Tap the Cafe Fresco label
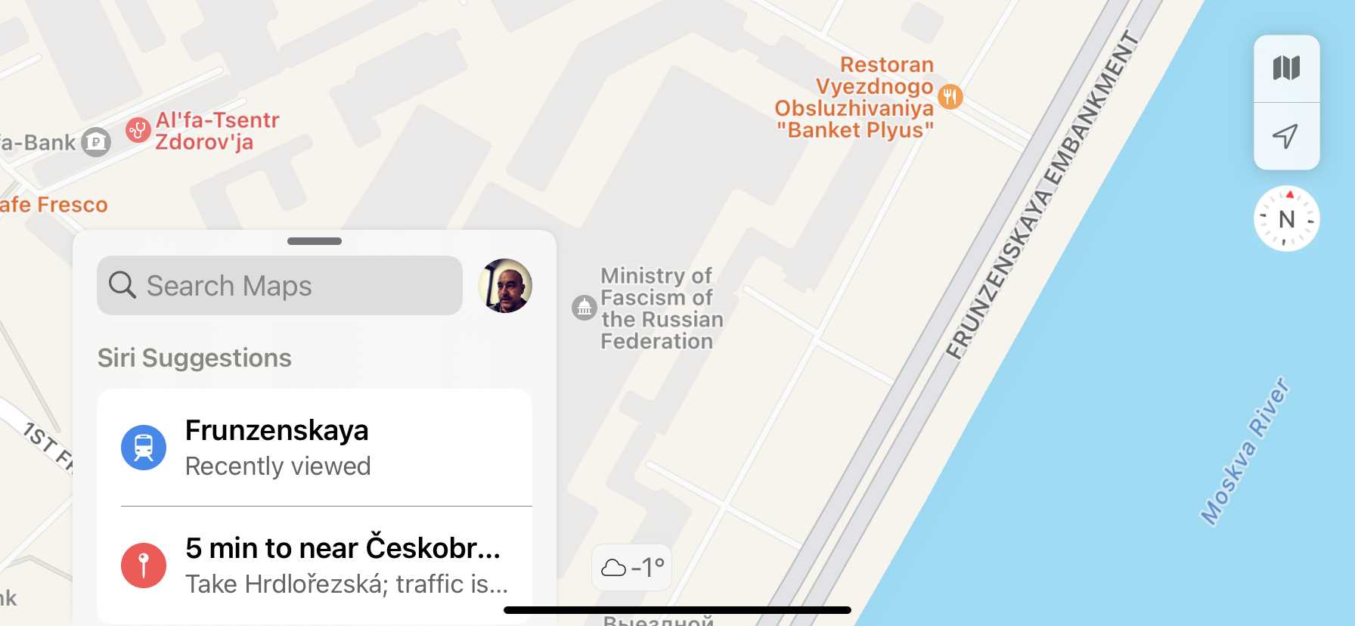1355x626 pixels. tap(54, 205)
